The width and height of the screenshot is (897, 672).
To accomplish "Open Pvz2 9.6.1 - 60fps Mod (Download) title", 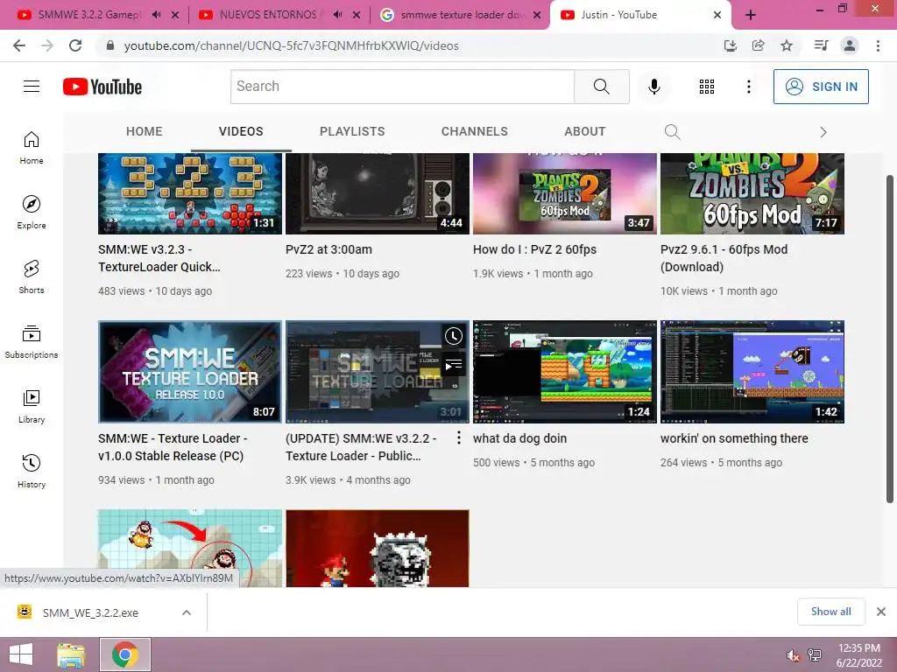I will [724, 258].
